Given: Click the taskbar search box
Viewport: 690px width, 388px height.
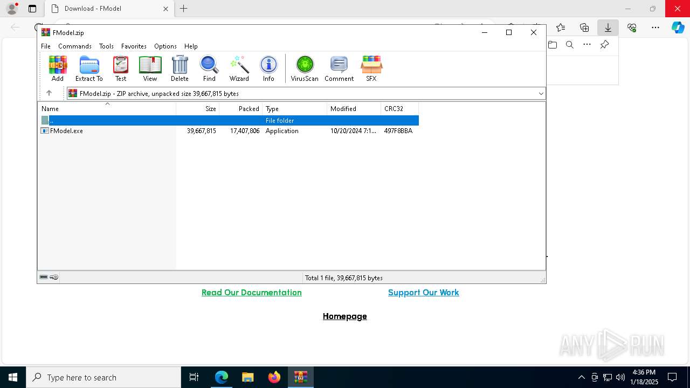Looking at the screenshot, I should point(103,377).
